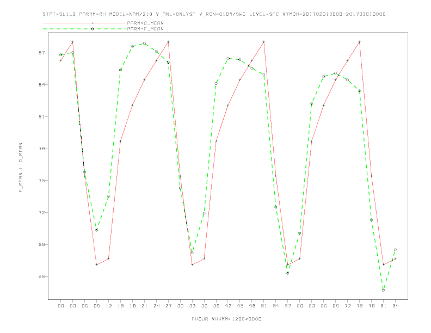Click x-axis forecast hour label 57
Image resolution: width=431 pixels, height=333 pixels.
point(288,306)
